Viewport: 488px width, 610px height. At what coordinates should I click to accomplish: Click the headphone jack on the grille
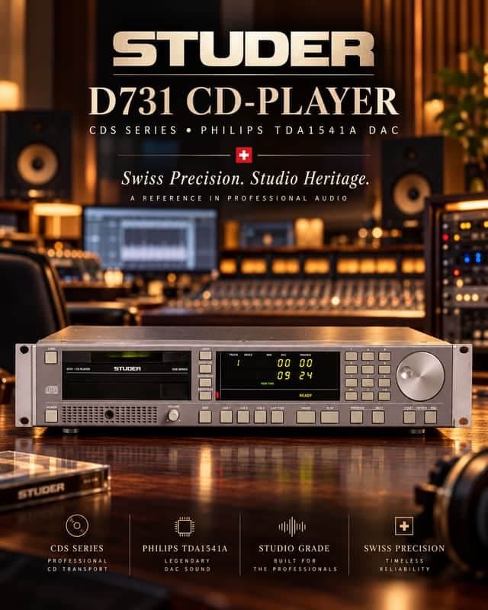click(x=109, y=415)
